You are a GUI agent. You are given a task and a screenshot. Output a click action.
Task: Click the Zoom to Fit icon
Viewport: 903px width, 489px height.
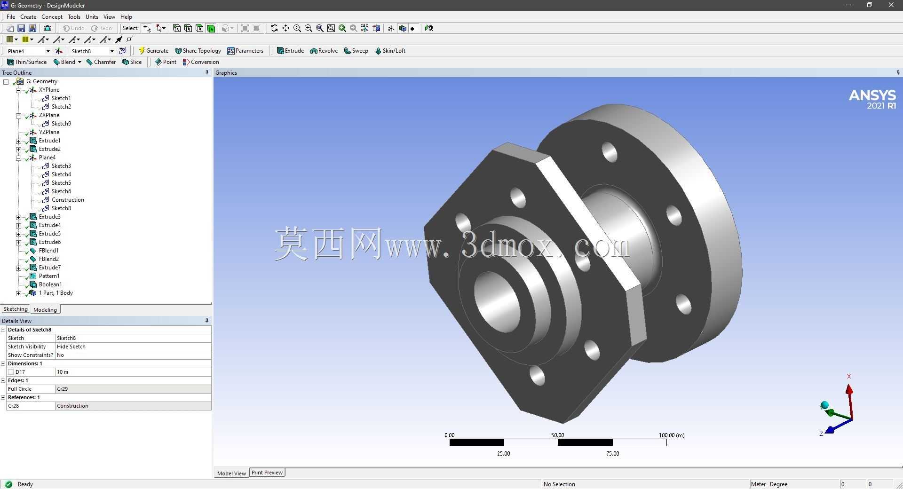(x=320, y=28)
